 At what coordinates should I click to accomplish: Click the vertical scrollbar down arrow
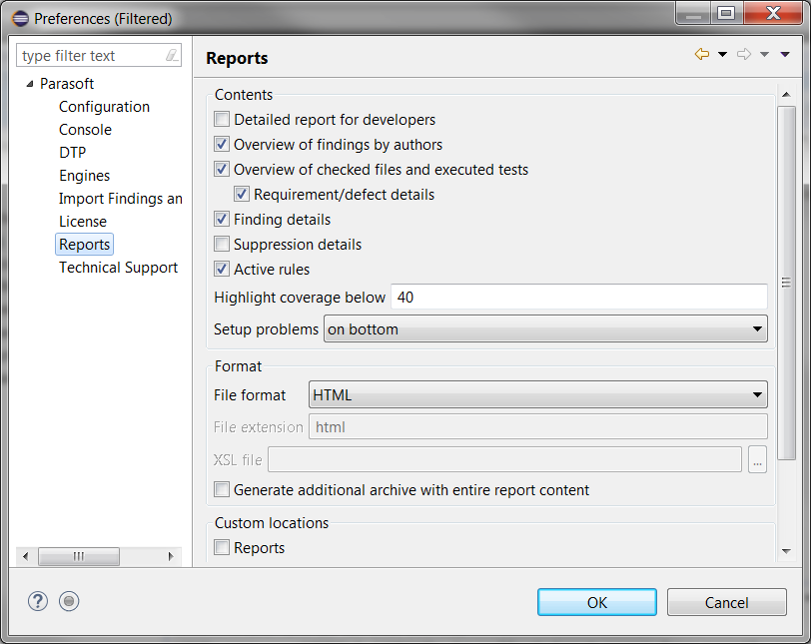[786, 551]
